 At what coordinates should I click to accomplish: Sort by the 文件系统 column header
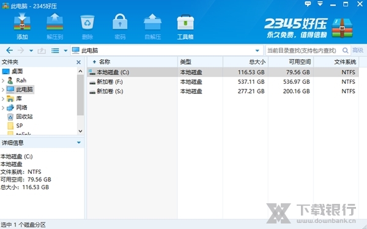tap(336, 62)
